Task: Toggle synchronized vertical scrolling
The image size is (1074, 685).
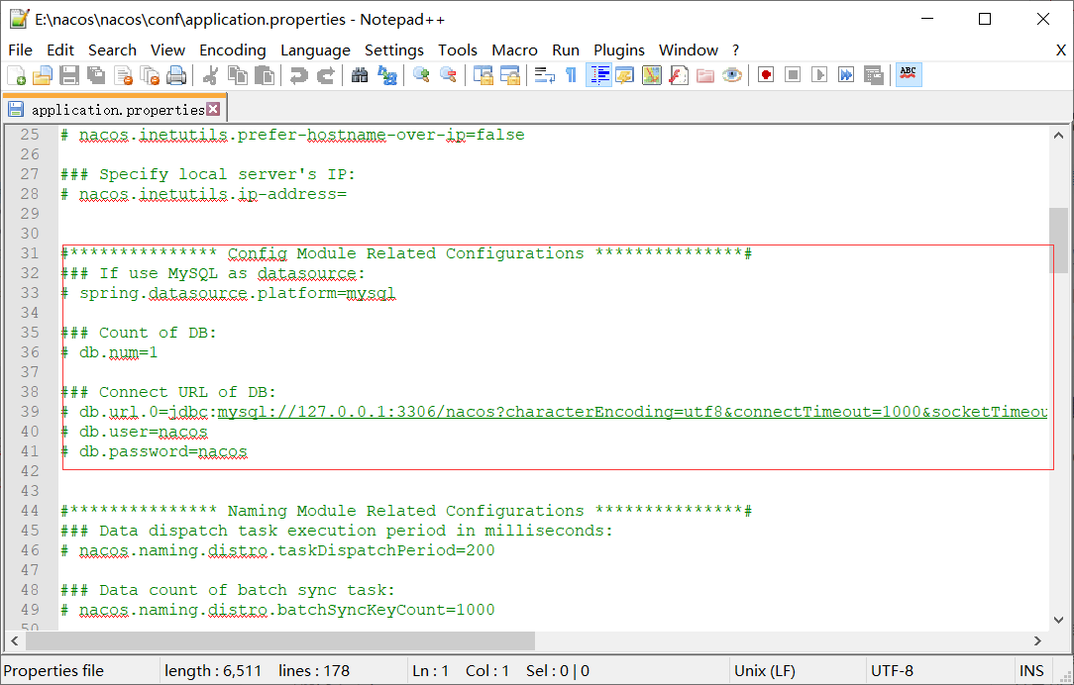Action: pos(483,75)
